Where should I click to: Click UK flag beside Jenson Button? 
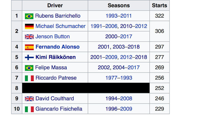29,37
